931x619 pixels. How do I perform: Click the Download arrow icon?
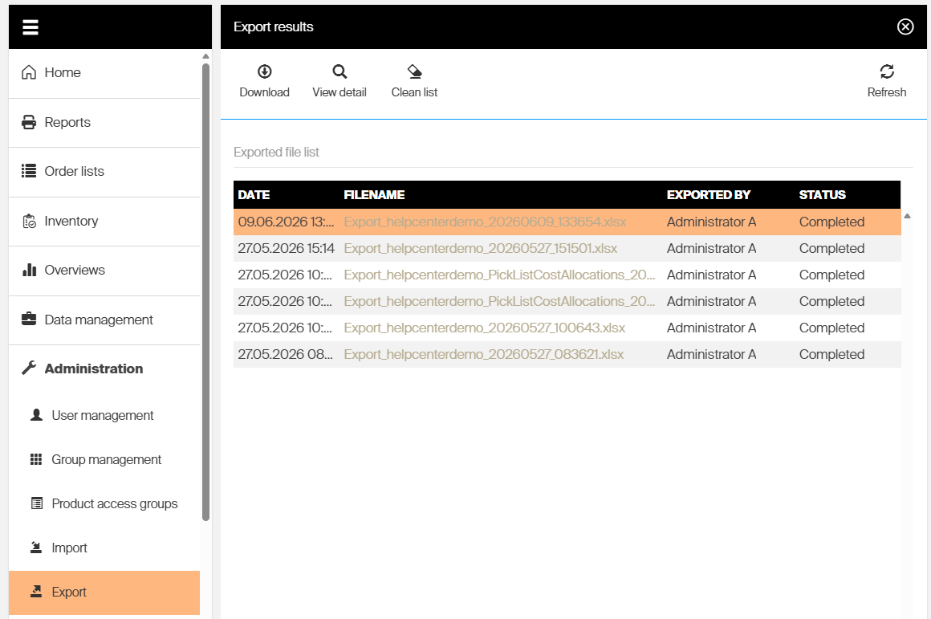(x=264, y=71)
